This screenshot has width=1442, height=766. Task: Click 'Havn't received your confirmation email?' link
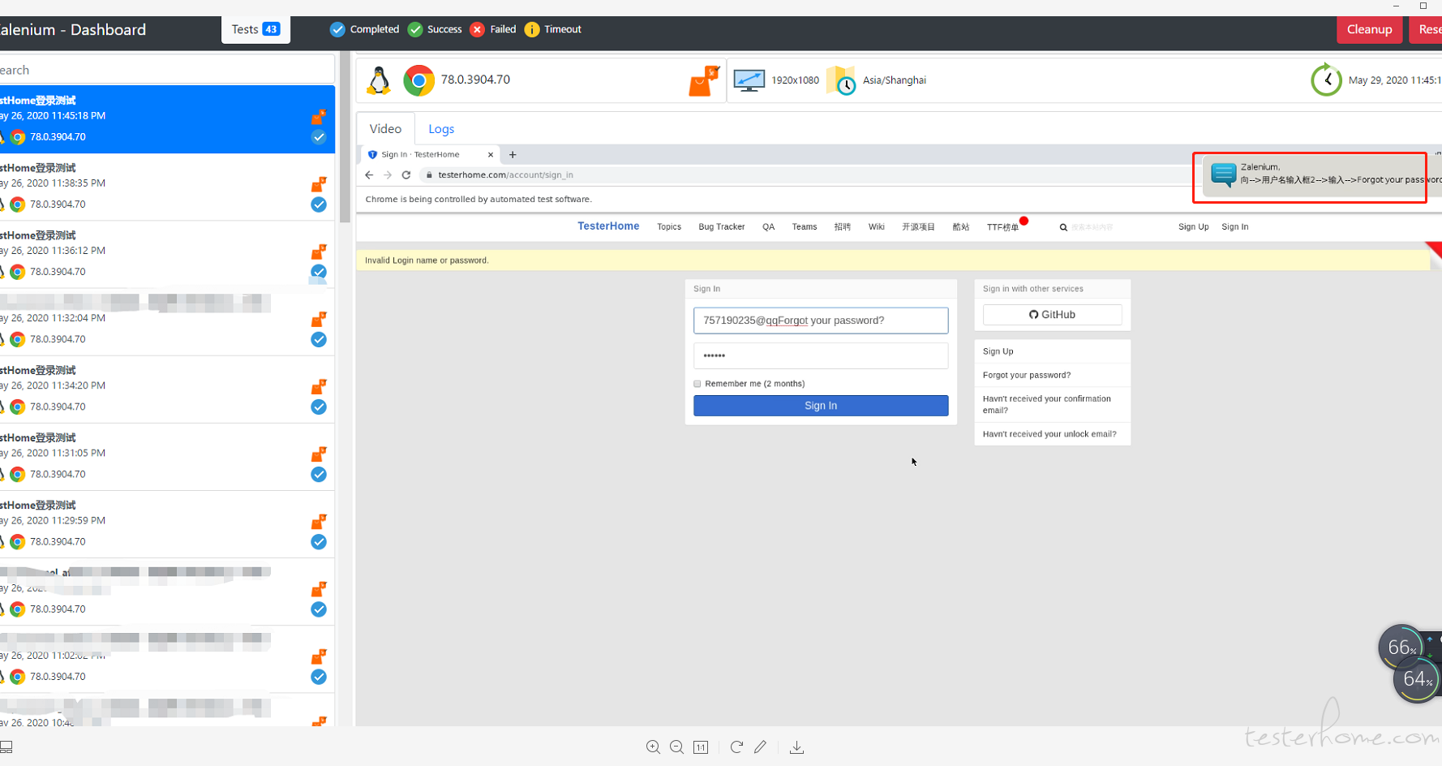1047,404
